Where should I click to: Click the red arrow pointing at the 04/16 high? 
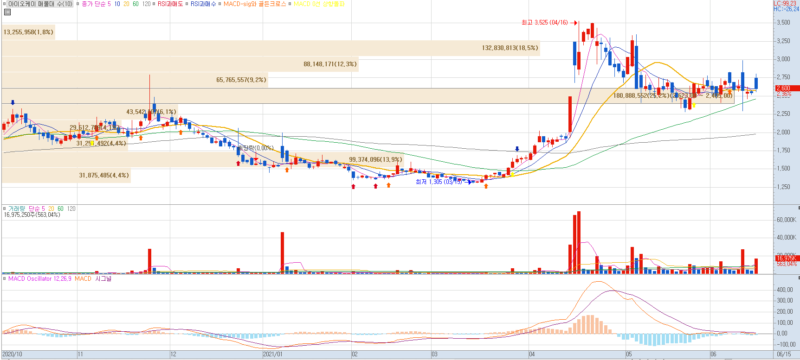click(574, 22)
